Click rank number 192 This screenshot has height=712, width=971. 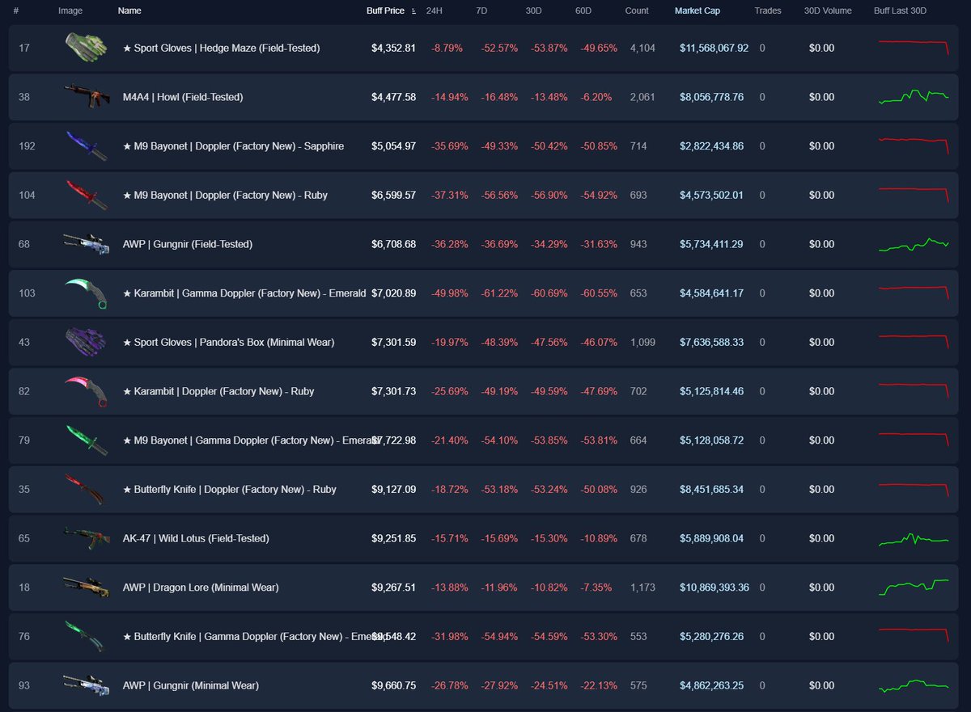click(27, 146)
